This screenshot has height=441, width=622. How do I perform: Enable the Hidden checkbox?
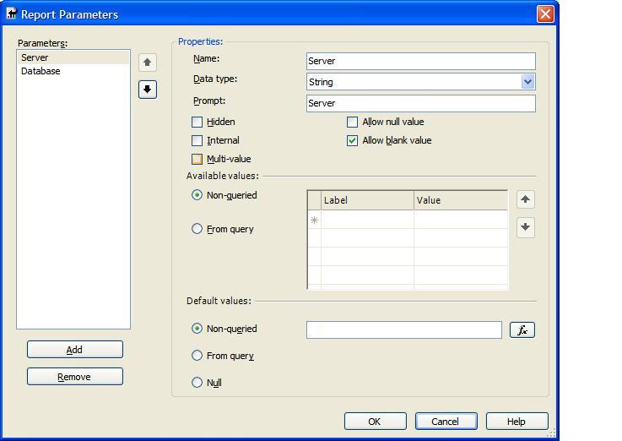(197, 122)
